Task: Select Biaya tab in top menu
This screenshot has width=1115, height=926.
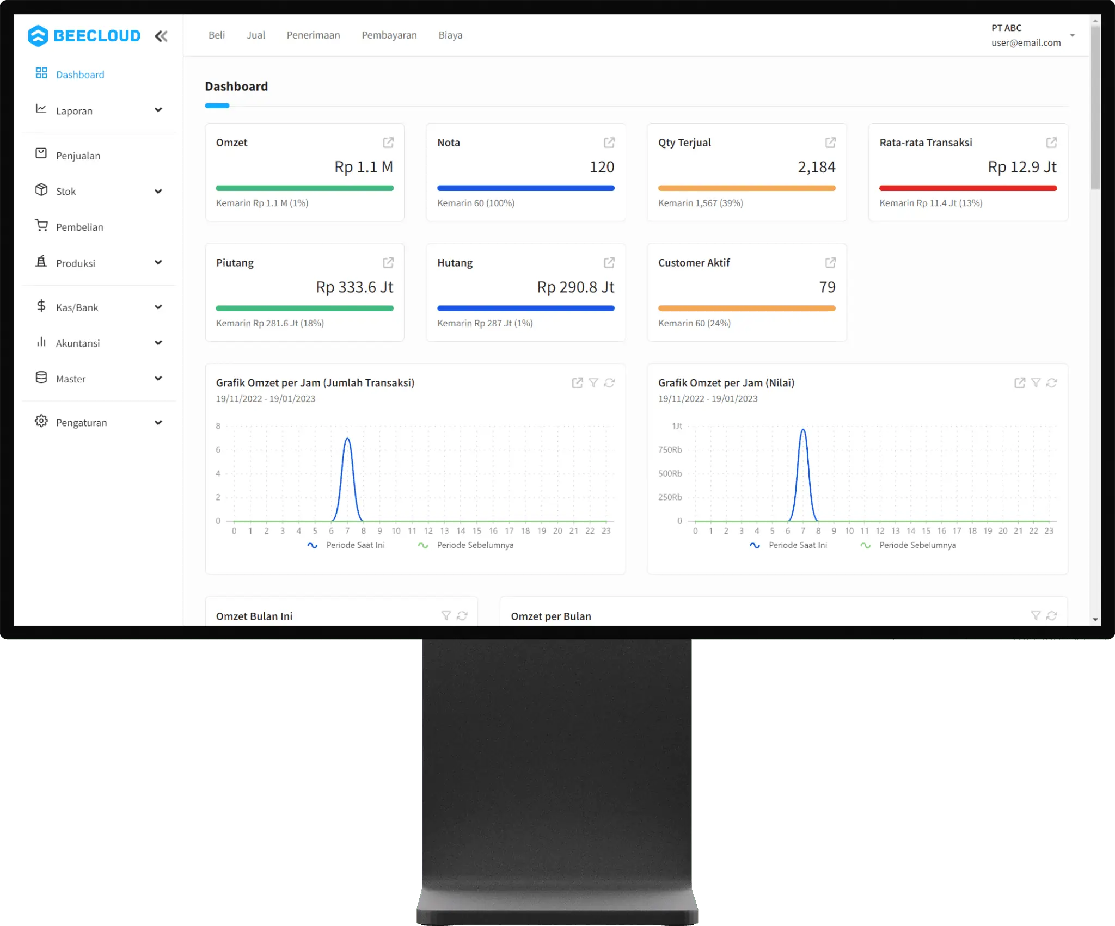Action: [450, 34]
